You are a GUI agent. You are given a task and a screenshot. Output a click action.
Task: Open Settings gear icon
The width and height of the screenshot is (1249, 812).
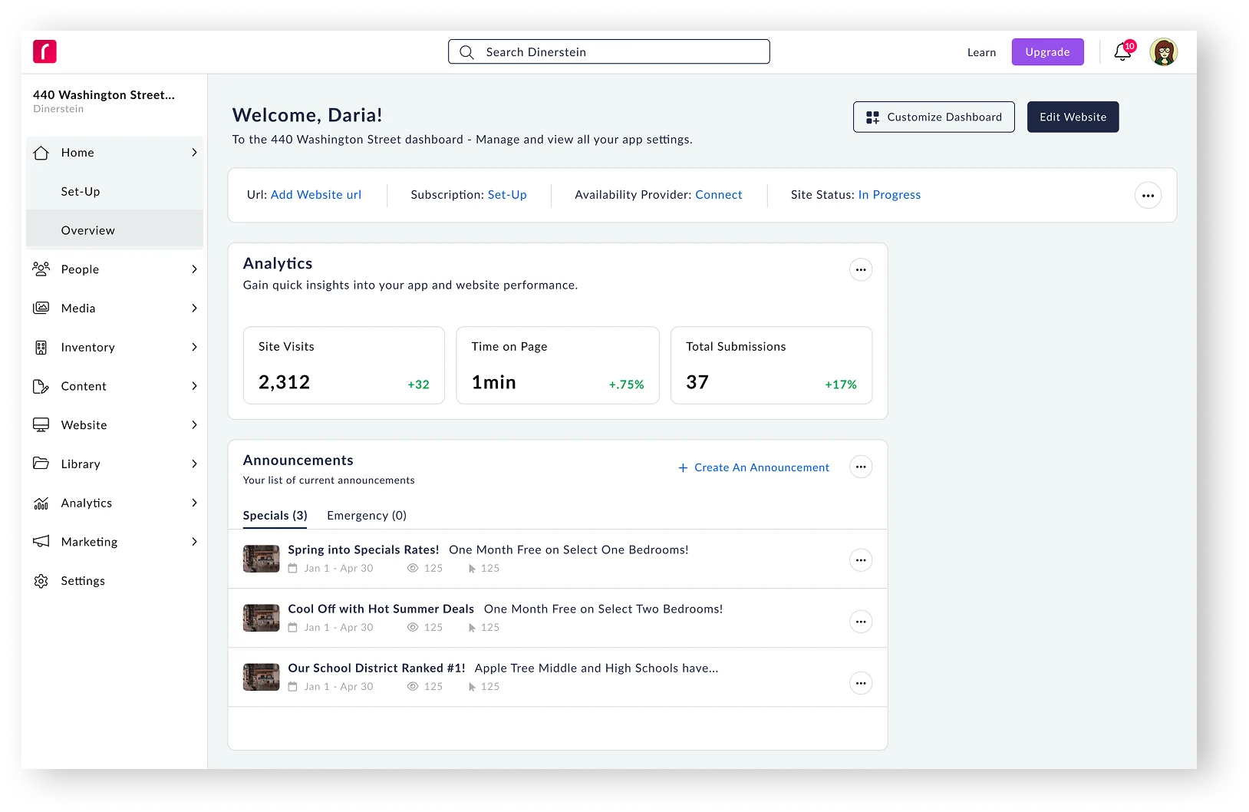pos(41,581)
